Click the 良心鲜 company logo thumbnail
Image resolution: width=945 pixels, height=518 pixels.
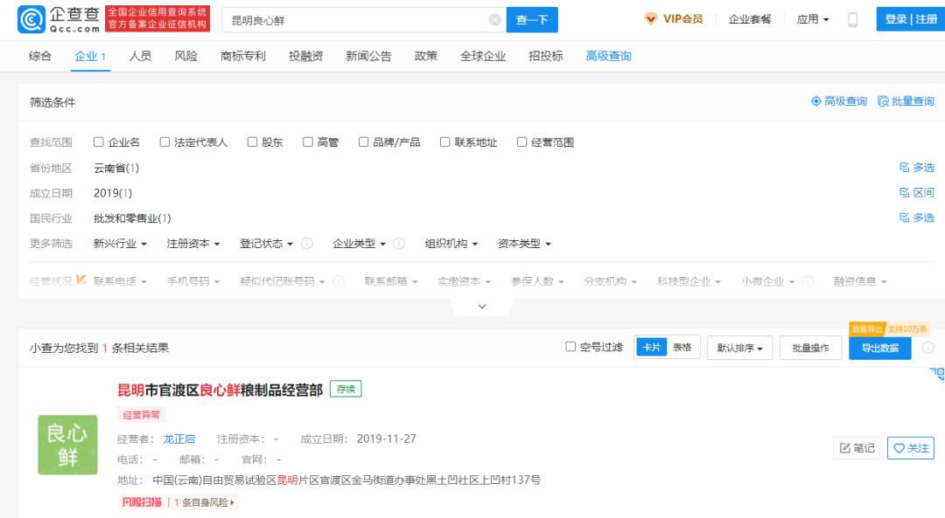(x=67, y=445)
